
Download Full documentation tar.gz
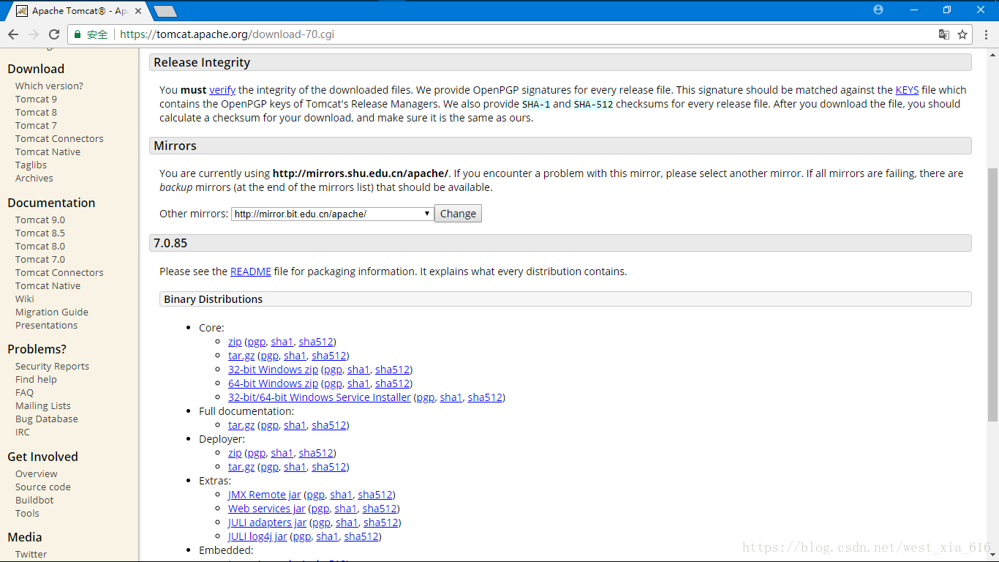coord(241,425)
